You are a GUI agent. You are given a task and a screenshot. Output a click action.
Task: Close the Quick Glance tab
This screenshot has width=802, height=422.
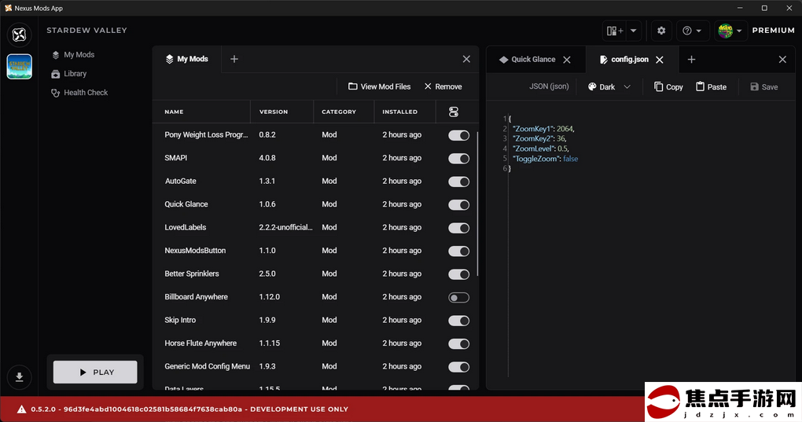[567, 60]
